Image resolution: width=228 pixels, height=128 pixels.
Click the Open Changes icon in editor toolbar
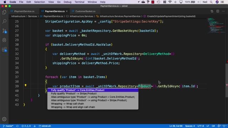212,11
